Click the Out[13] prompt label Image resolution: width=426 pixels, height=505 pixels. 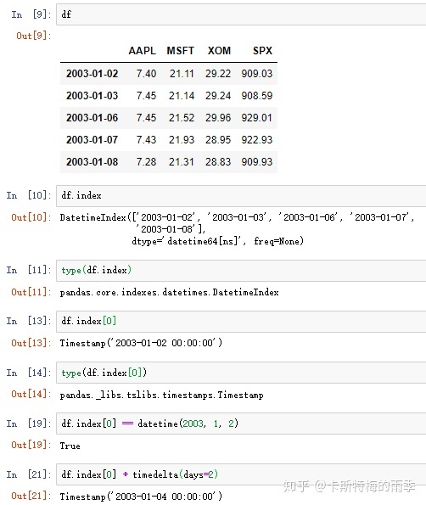[31, 343]
